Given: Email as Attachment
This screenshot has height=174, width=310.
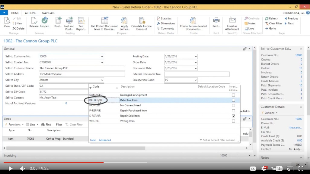Looking at the screenshot, I should click(x=232, y=24).
